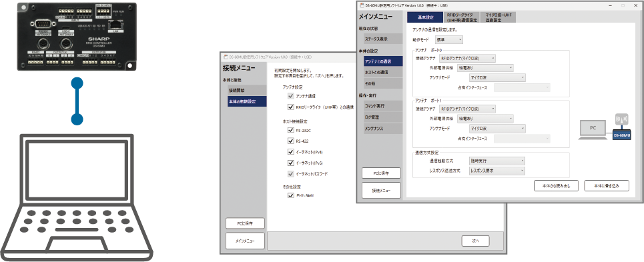The image size is (644, 262).
Task: Click the app icon in the back window title bar
Action: 225,57
